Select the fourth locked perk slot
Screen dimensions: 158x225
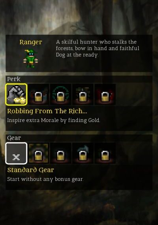83,94
